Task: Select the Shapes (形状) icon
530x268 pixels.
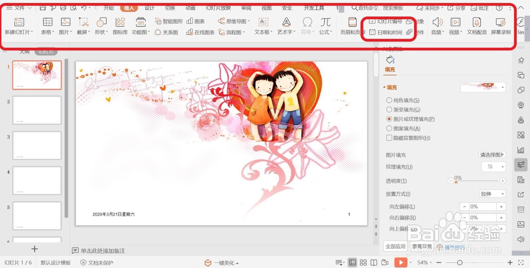Action: pos(101,22)
